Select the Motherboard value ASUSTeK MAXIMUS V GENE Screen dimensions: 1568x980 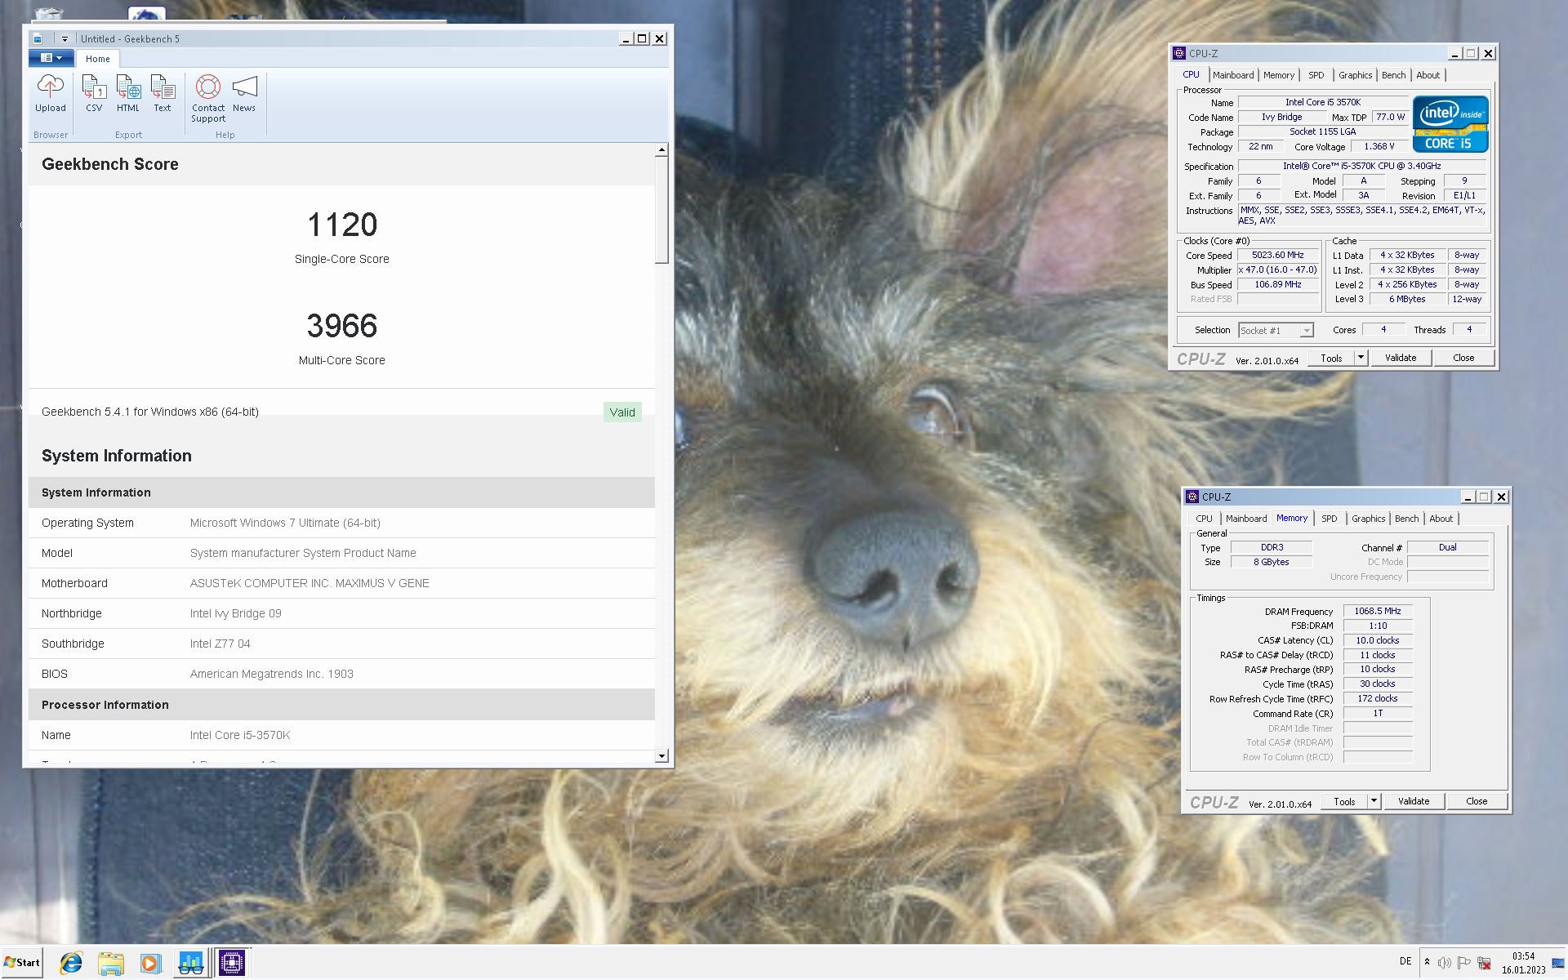click(310, 583)
